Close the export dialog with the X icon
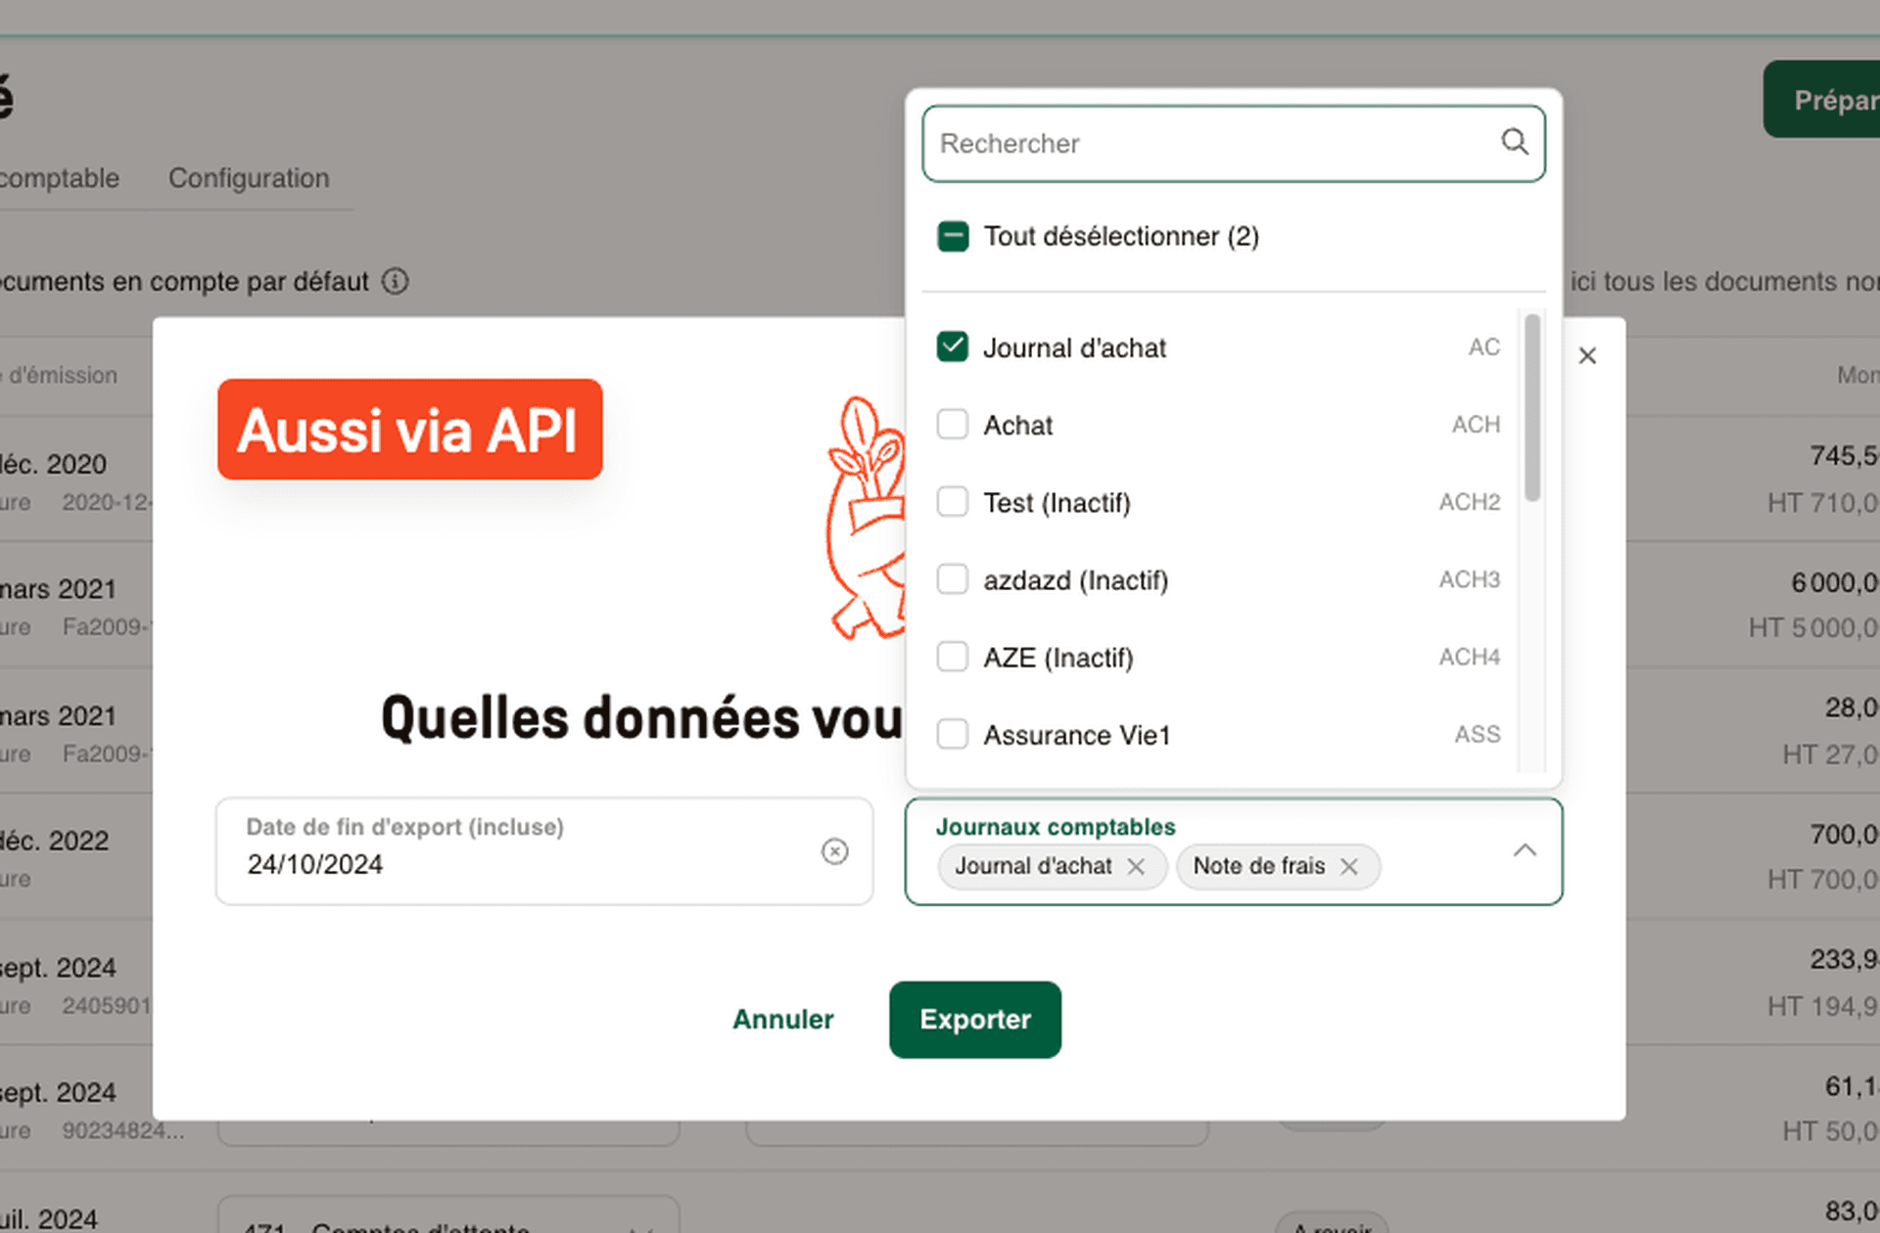 1587,355
